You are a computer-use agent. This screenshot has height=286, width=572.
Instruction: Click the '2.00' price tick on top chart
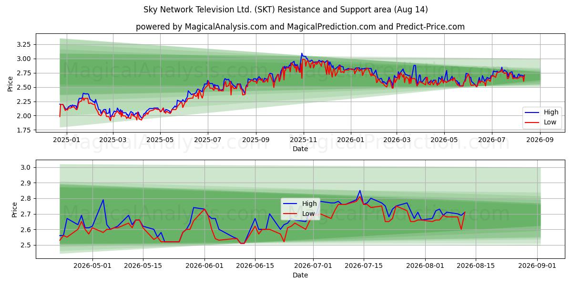click(x=23, y=116)
